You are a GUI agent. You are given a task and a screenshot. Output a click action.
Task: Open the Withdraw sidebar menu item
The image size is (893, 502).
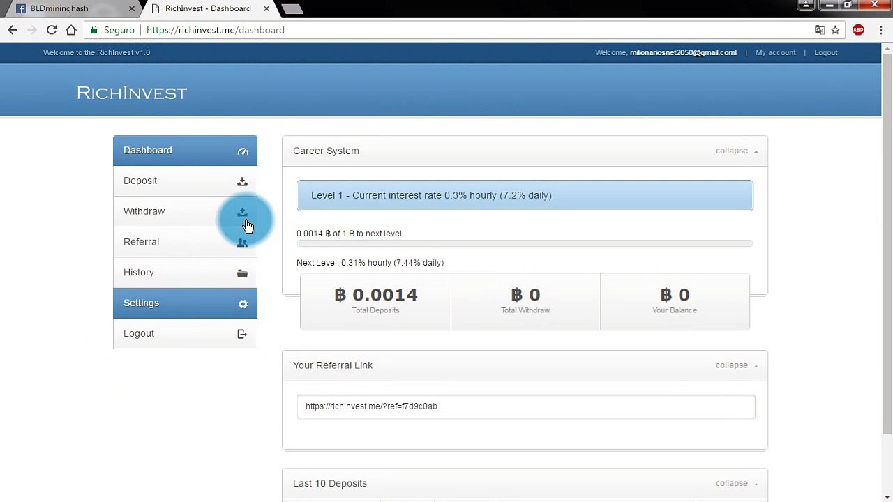coord(185,211)
